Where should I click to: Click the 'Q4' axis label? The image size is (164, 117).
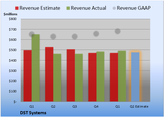(x=96, y=106)
